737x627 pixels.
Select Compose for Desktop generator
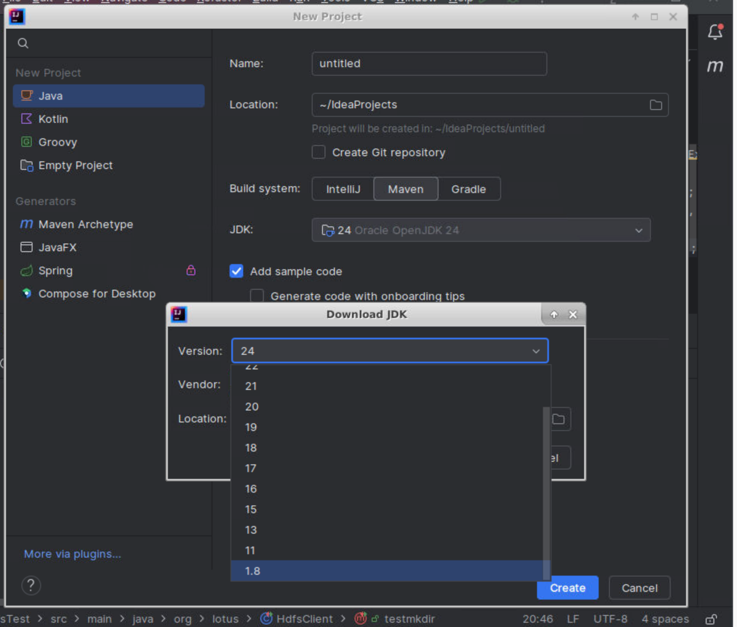tap(109, 294)
